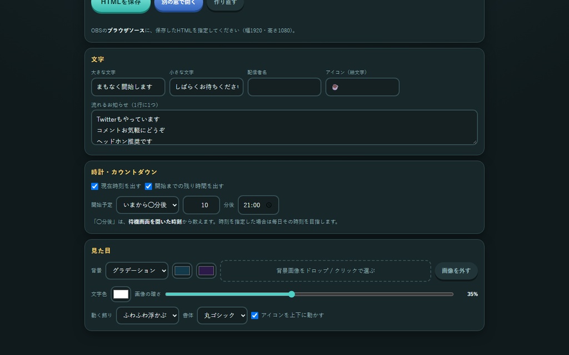569x355 pixels.
Task: Open the white 文字色 color swatch
Action: (x=121, y=294)
